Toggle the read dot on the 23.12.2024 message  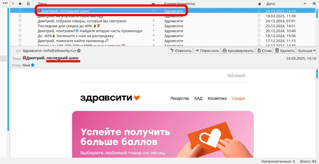(153, 25)
